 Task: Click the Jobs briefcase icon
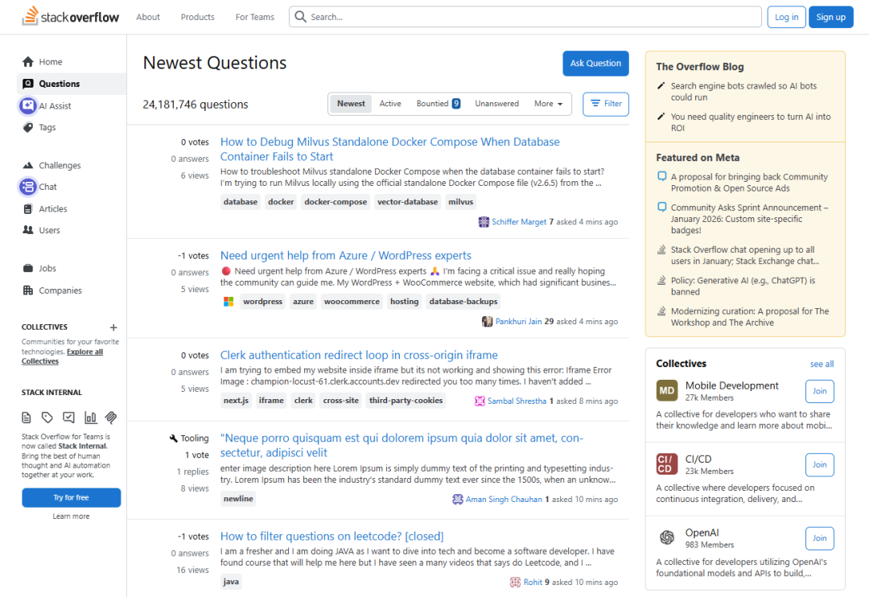(x=27, y=268)
